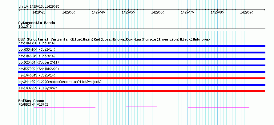Click ruler tick label 1429060

(x=158, y=12)
